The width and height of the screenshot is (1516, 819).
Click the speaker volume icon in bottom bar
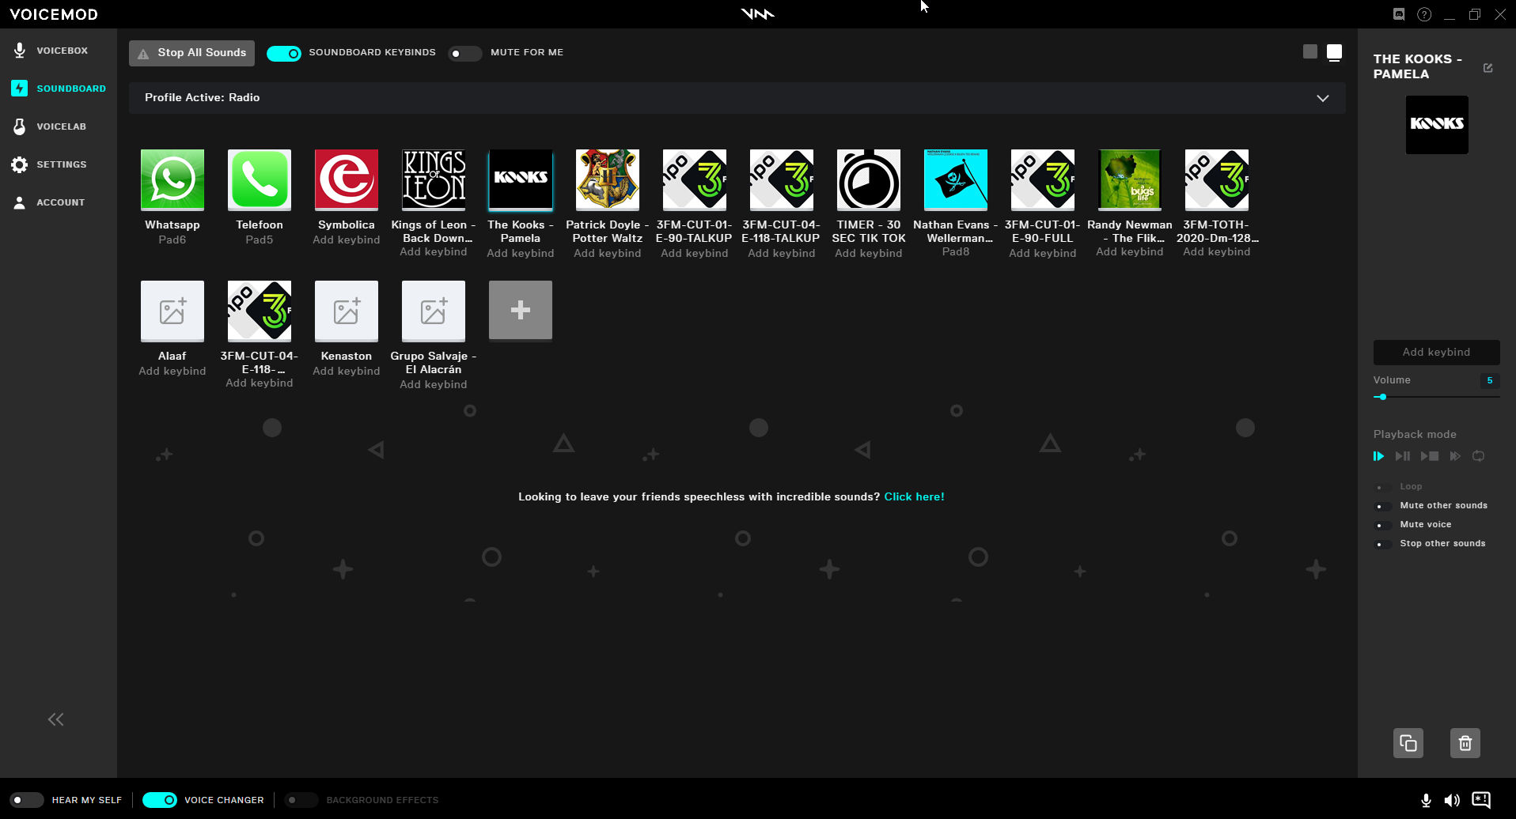1452,800
